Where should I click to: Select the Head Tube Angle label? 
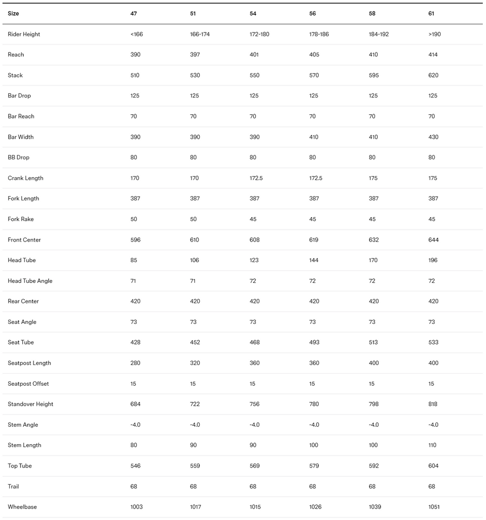tap(30, 281)
